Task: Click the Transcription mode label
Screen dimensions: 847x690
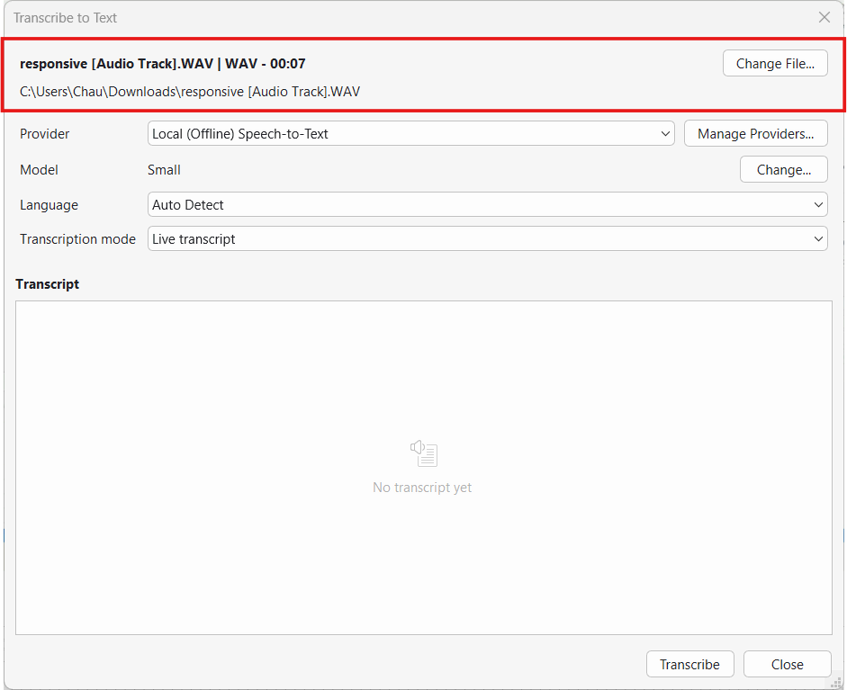Action: pyautogui.click(x=77, y=239)
